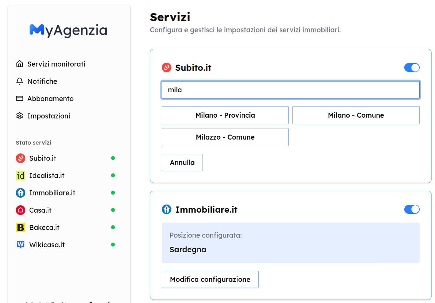Click the Subito.it icon in Stato servizi
Viewport: 435px width, 303px height.
pos(20,158)
